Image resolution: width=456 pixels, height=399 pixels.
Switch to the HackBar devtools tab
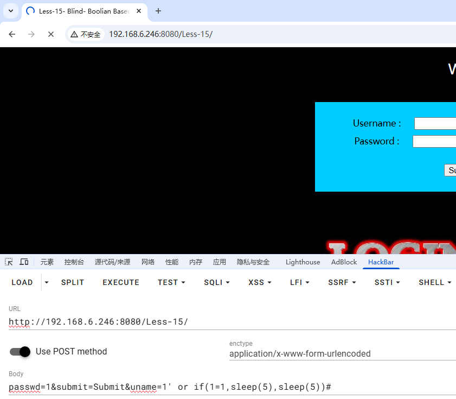pyautogui.click(x=381, y=262)
